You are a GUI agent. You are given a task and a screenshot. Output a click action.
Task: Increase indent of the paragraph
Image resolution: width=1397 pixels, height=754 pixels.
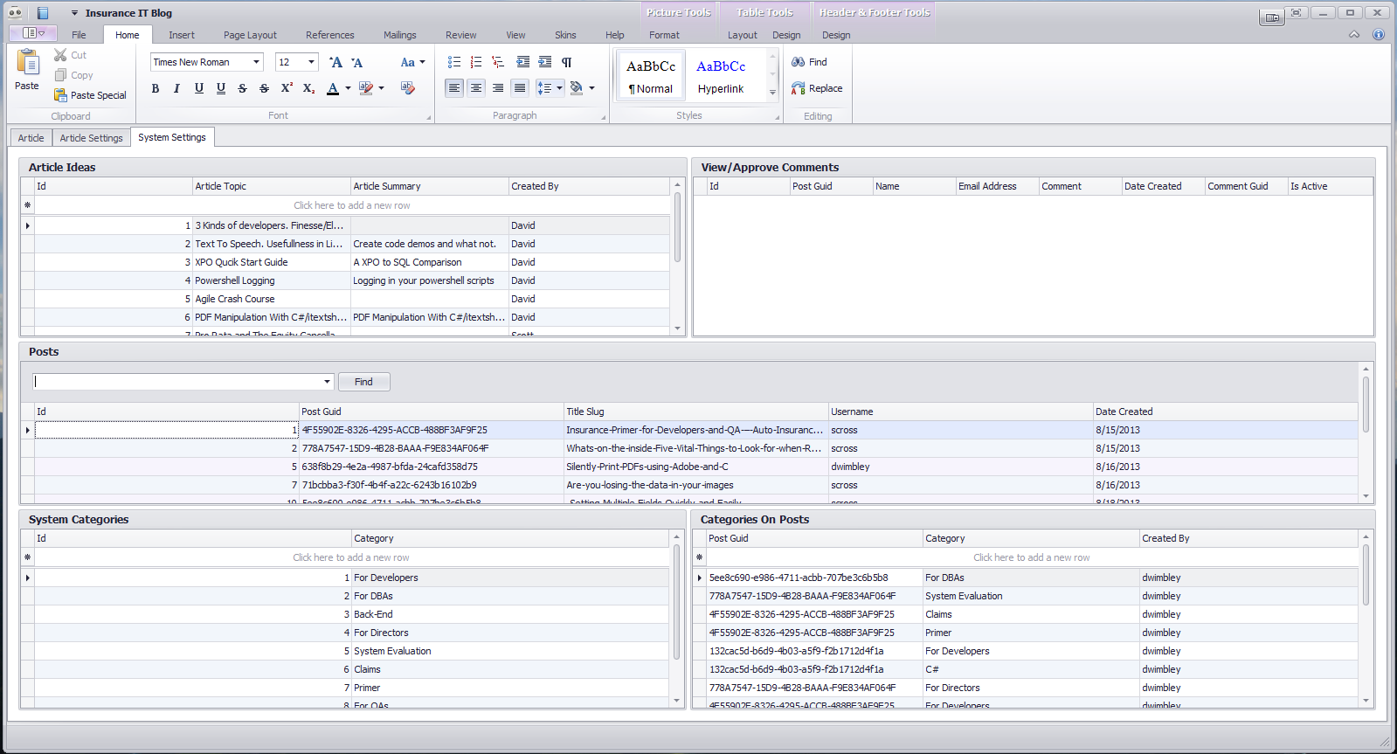[x=544, y=62]
